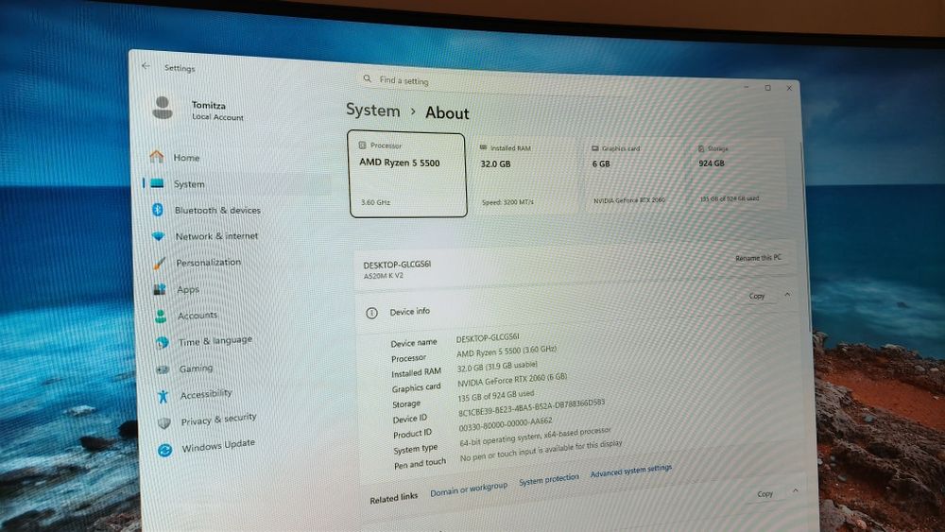Image resolution: width=945 pixels, height=532 pixels.
Task: Click the System breadcrumb link
Action: 372,111
